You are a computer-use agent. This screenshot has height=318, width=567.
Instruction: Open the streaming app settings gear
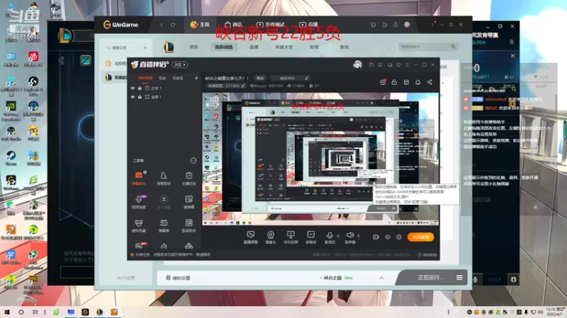(399, 237)
